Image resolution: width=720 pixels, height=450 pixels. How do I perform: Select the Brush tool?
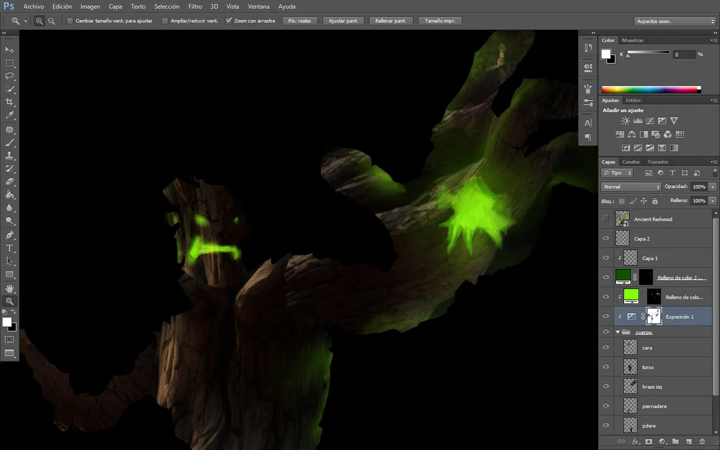(10, 142)
